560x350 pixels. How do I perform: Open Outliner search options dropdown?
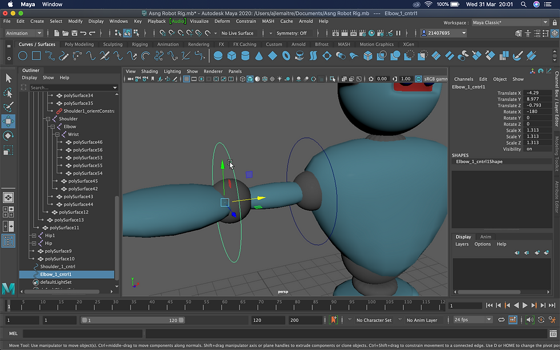tap(115, 88)
